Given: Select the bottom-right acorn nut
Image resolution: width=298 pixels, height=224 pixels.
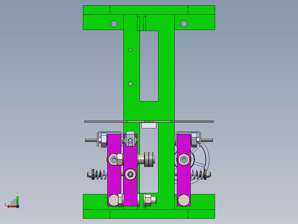Looking at the screenshot, I should coord(184,200).
